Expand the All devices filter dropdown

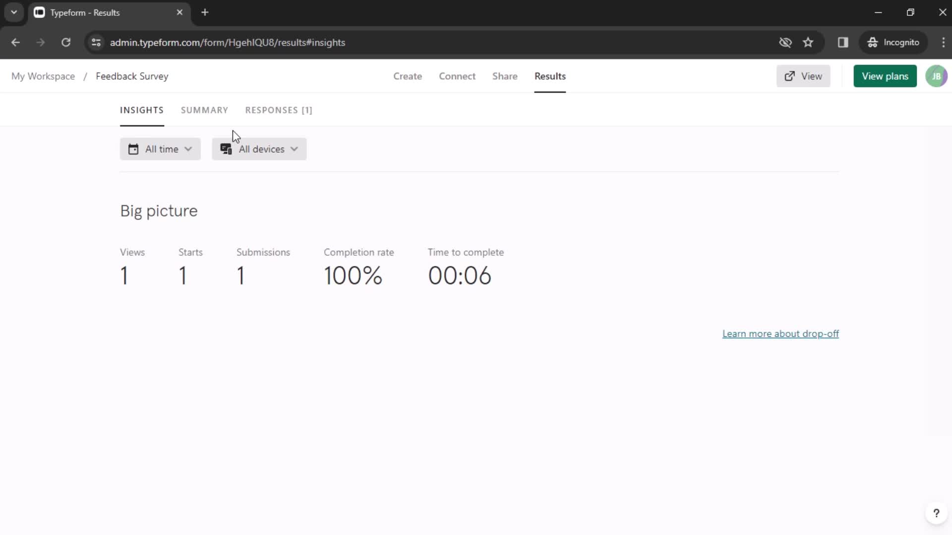click(259, 149)
